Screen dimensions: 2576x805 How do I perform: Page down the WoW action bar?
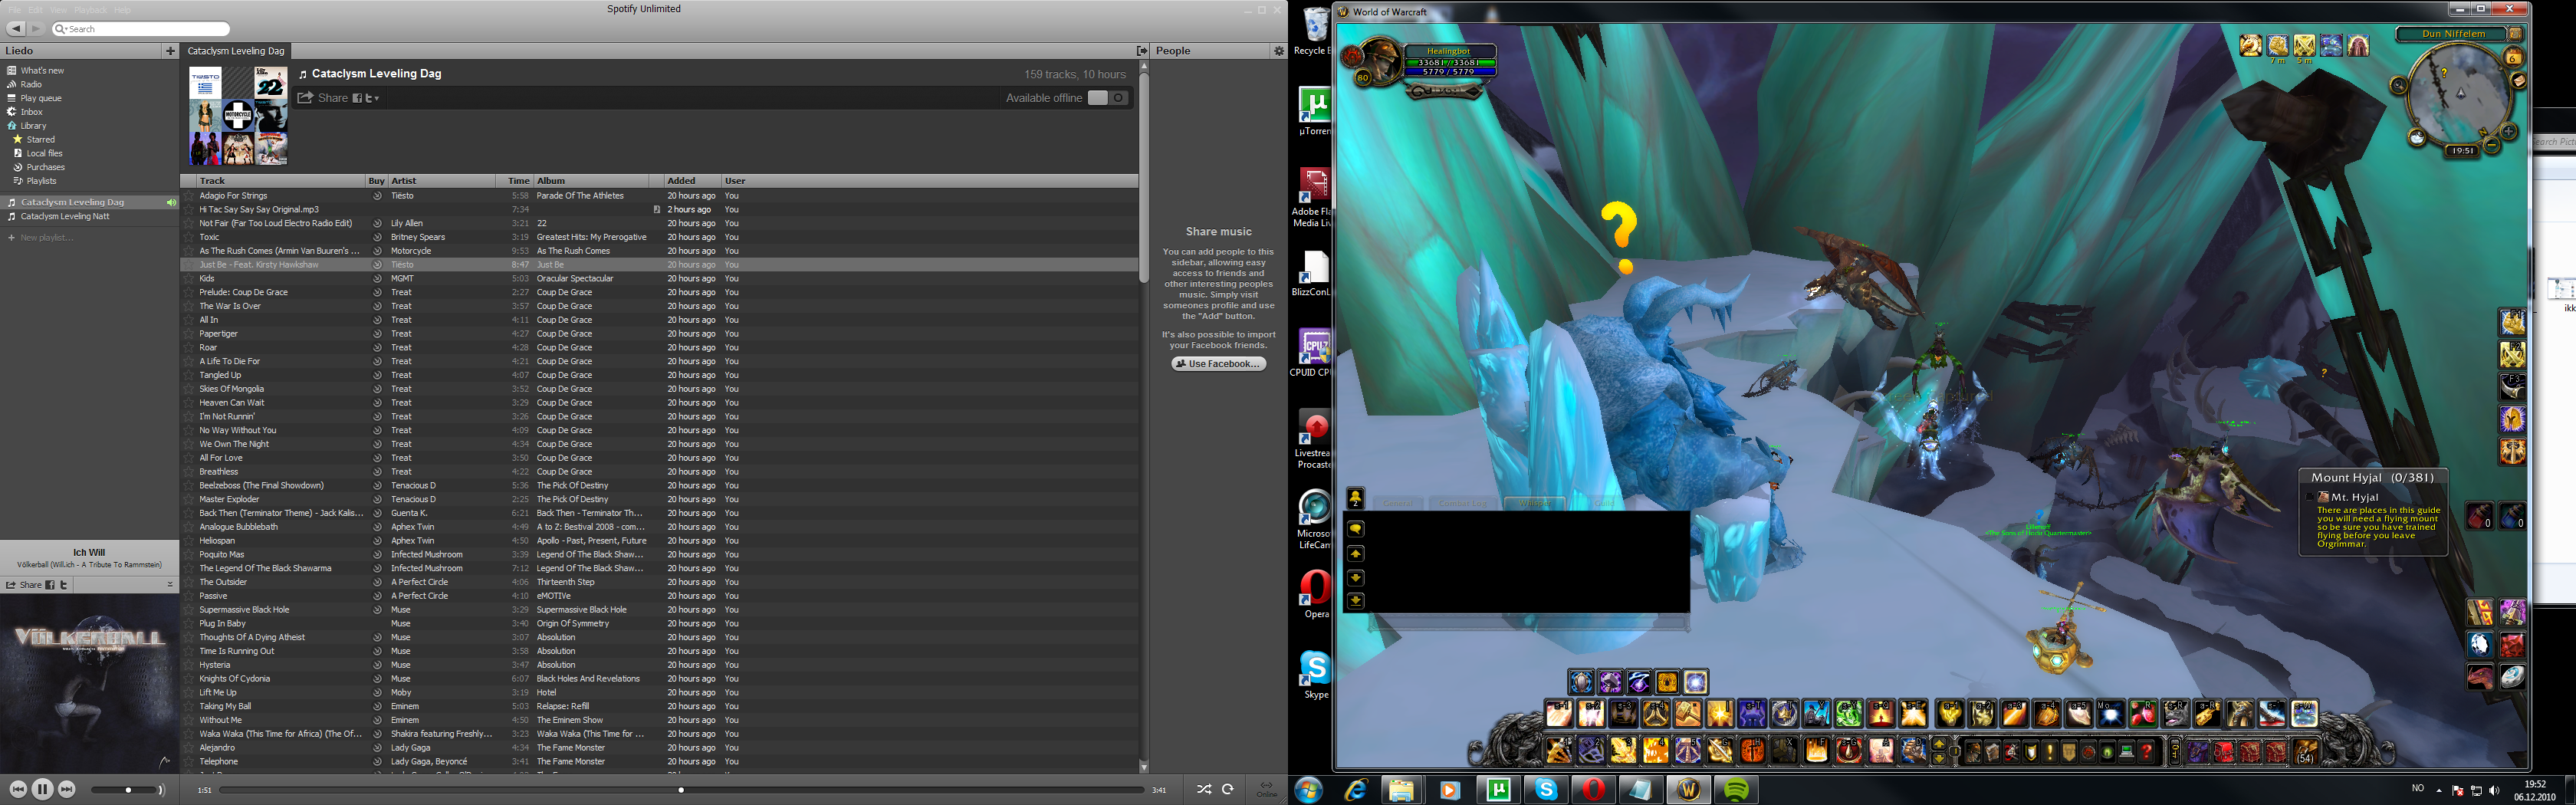click(x=1939, y=758)
